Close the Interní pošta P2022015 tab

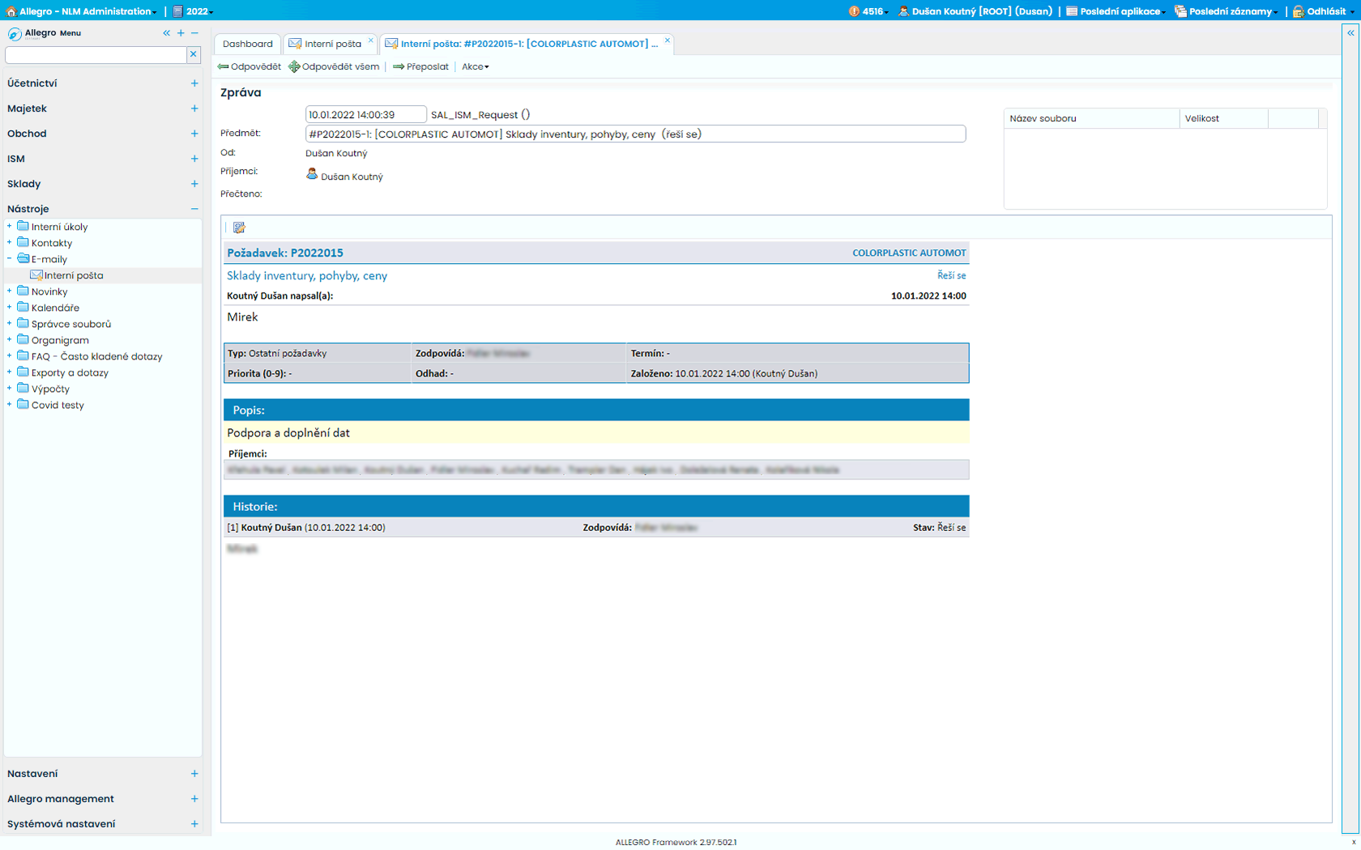click(x=668, y=40)
